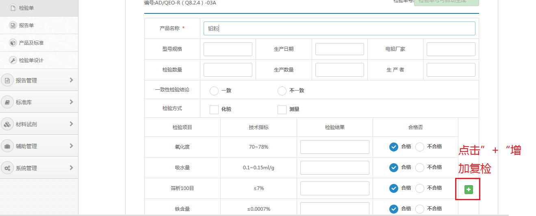Click the green plus icon to add recheck
This screenshot has width=536, height=216.
pyautogui.click(x=469, y=189)
